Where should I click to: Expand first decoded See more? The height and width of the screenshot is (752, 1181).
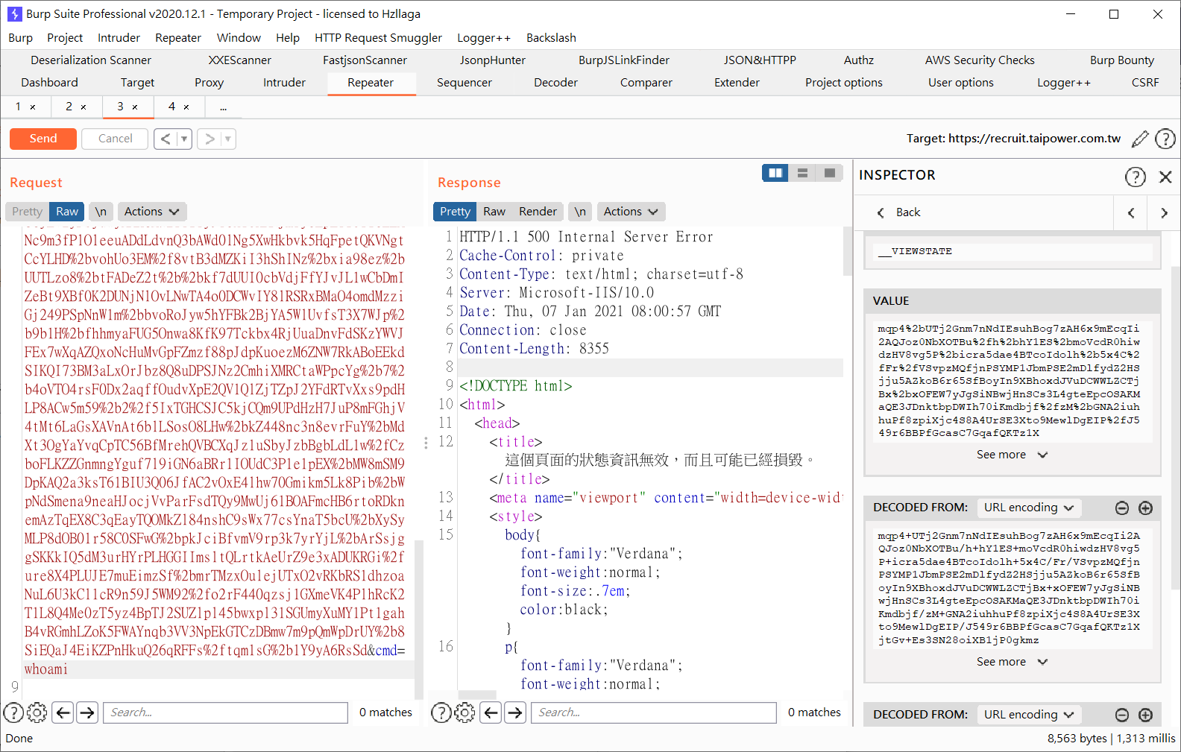coord(1012,662)
